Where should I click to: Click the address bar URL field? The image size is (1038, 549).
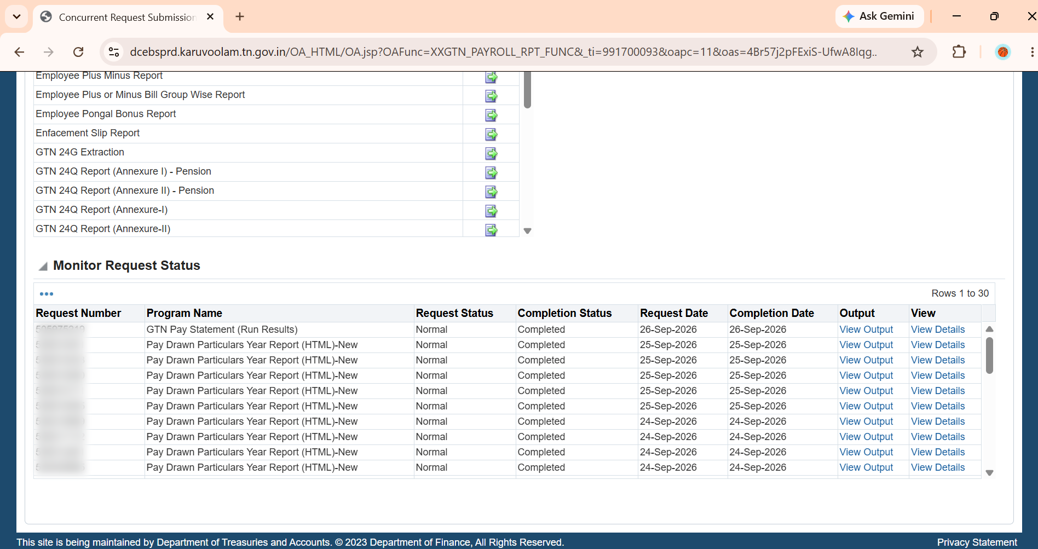503,52
